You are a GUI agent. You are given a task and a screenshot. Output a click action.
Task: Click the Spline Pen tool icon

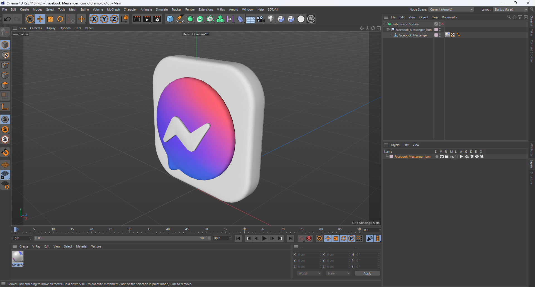180,19
